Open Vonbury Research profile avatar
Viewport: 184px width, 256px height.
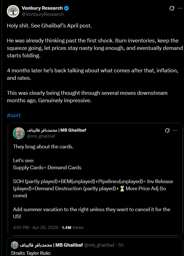[13, 11]
